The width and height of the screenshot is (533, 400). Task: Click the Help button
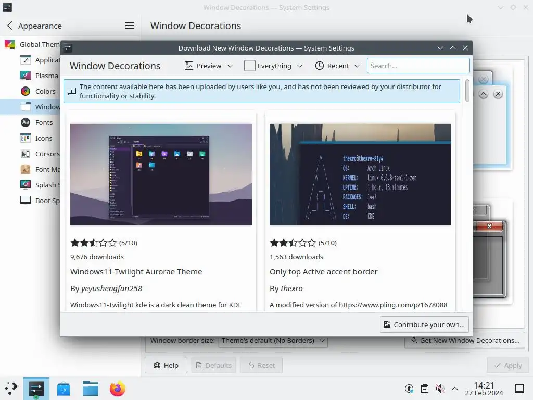pos(166,365)
